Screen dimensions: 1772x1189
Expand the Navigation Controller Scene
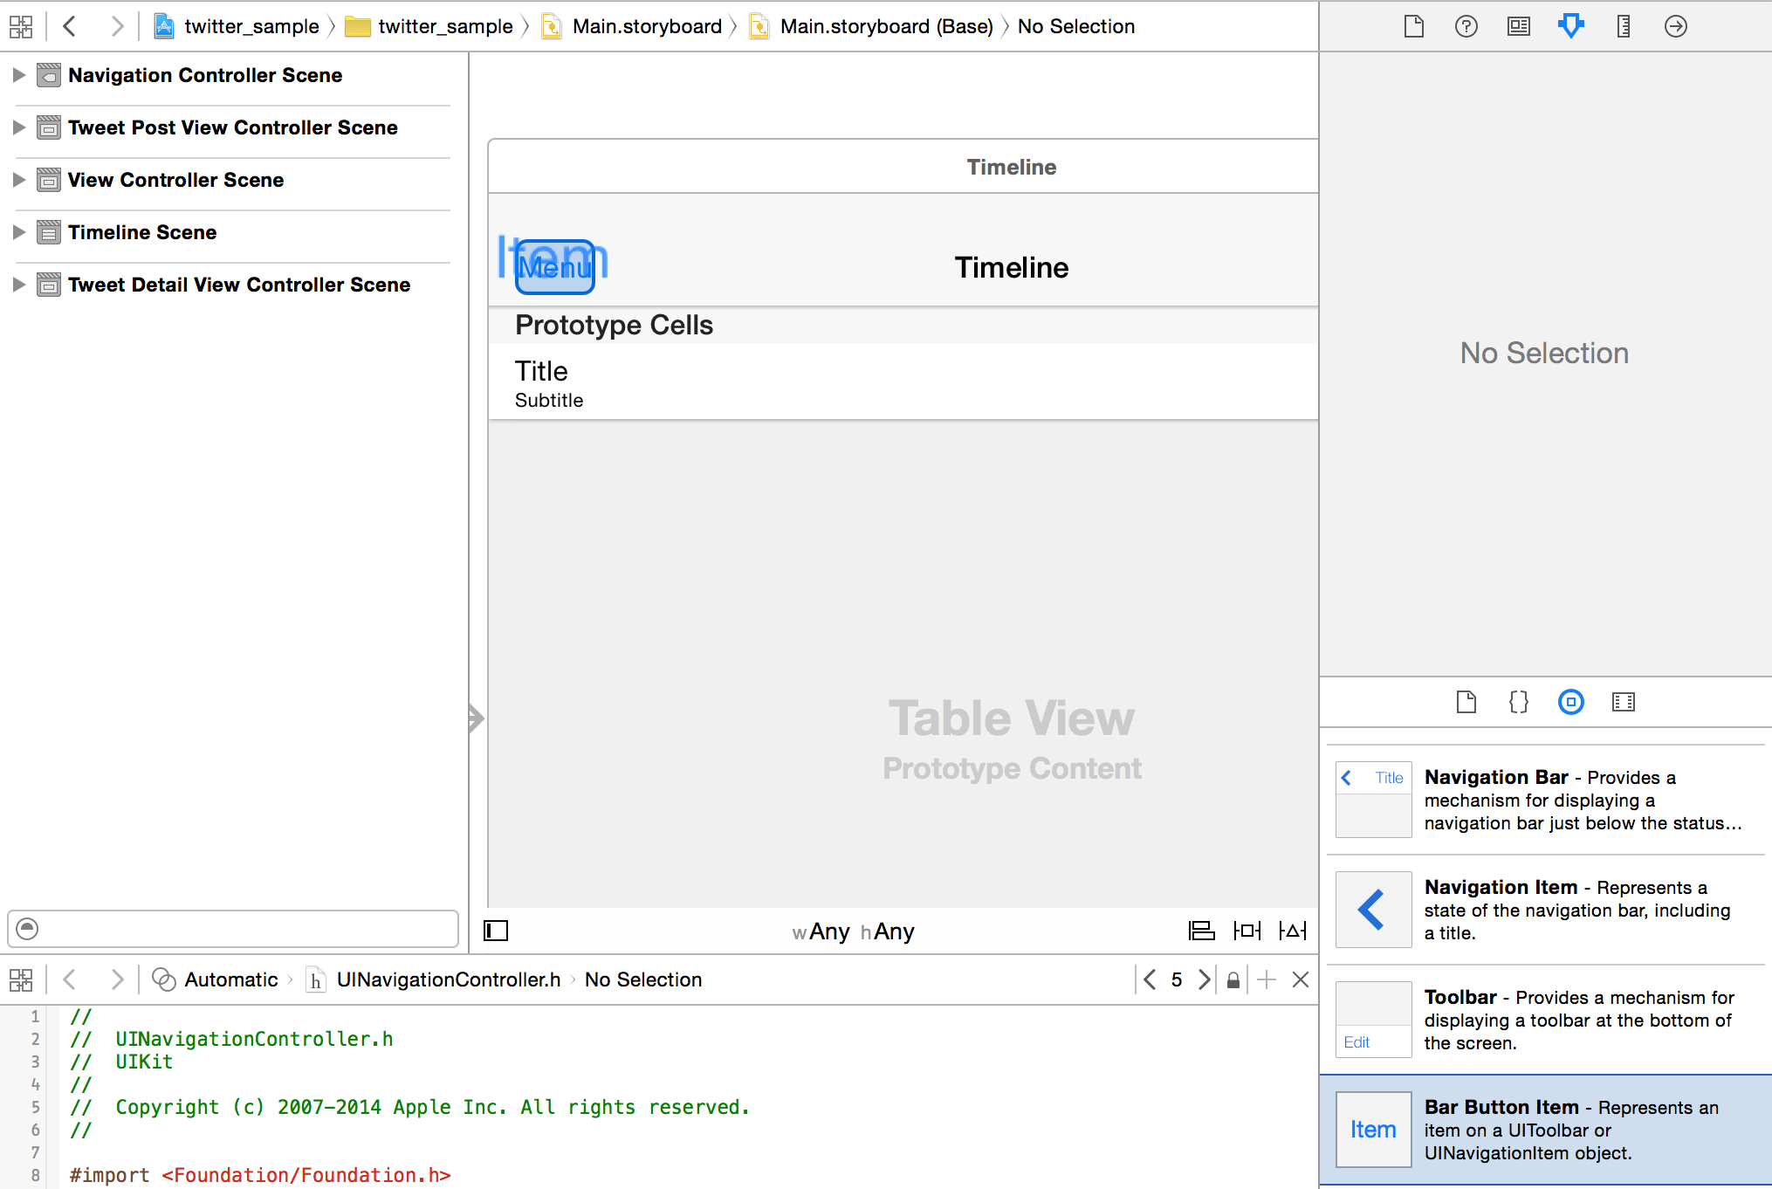click(x=18, y=75)
